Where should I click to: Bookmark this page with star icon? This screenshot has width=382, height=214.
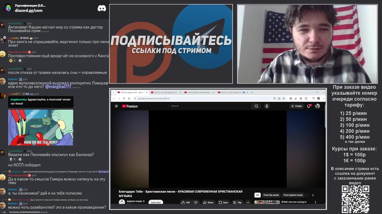pos(284,98)
